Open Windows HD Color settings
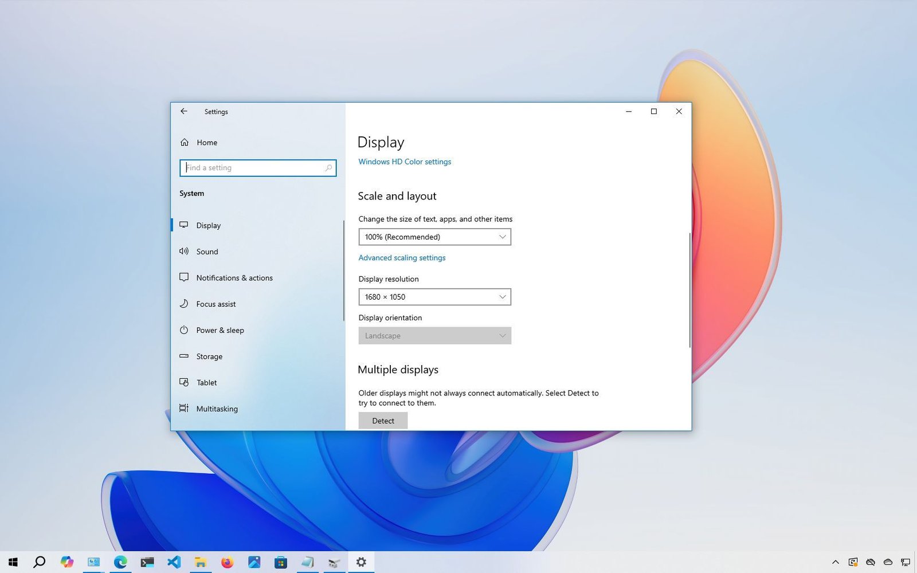 pyautogui.click(x=404, y=162)
